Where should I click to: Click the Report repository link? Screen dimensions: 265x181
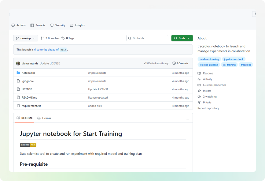(208, 108)
